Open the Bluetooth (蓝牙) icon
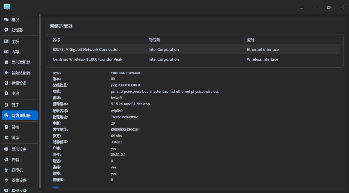Image resolution: width=349 pixels, height=193 pixels. (6, 105)
